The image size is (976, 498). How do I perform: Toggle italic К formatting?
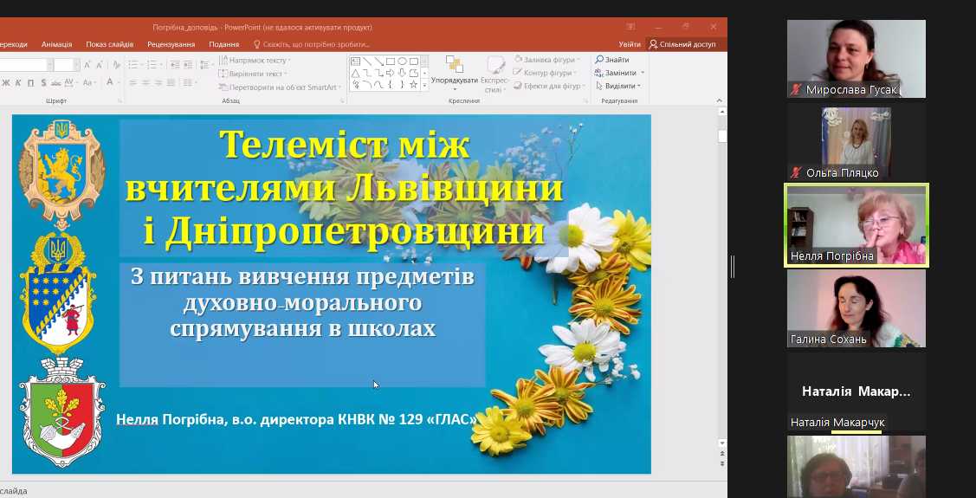click(x=18, y=83)
